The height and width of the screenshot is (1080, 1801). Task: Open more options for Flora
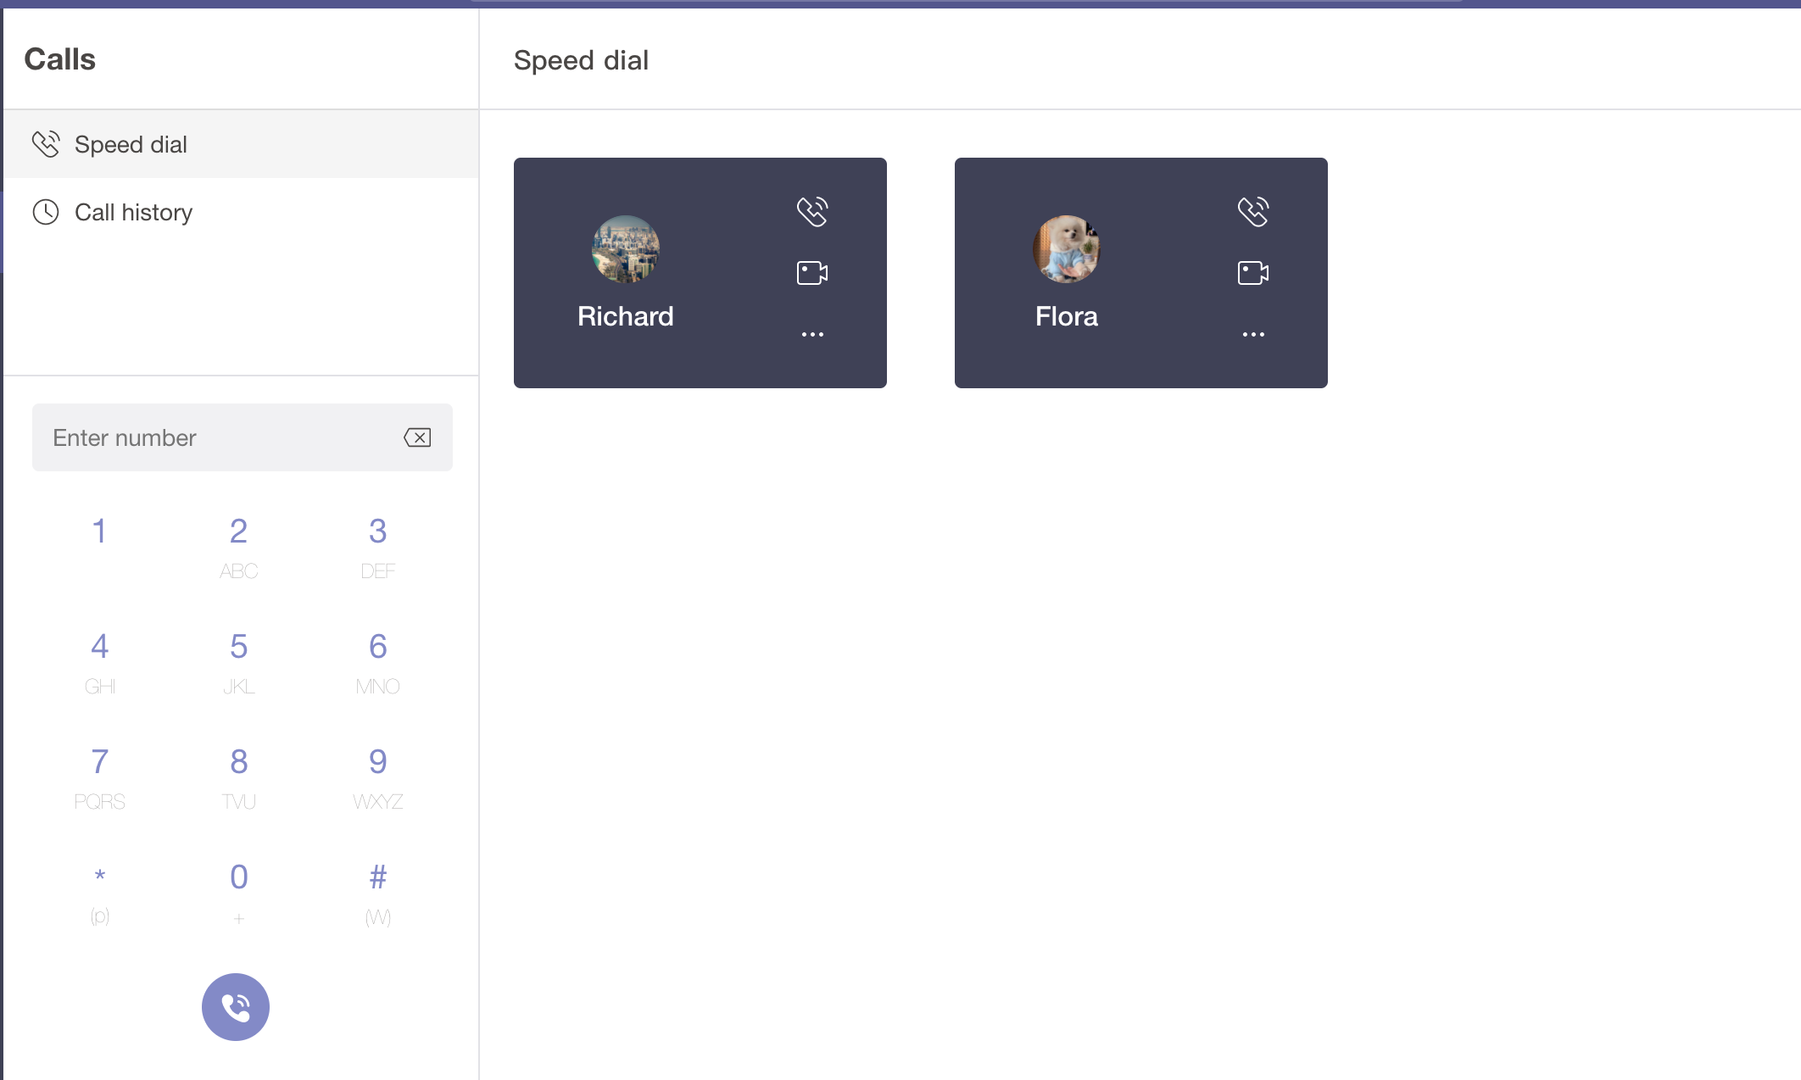click(x=1253, y=335)
